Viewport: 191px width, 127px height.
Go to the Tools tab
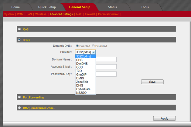pos(145,7)
